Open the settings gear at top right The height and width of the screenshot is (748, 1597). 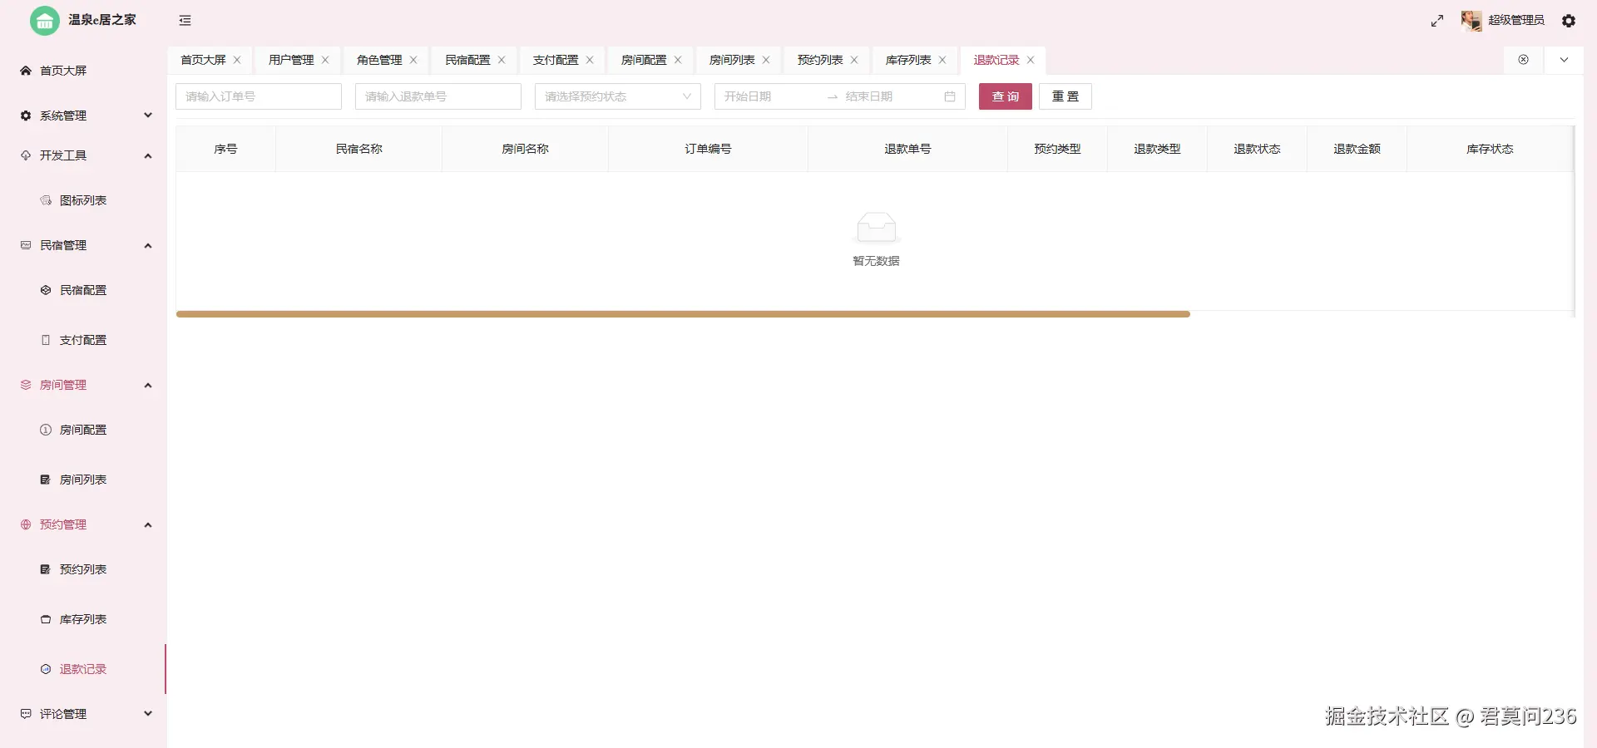pyautogui.click(x=1570, y=20)
